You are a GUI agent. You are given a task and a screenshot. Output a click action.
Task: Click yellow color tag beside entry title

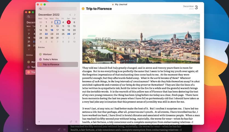[83, 9]
